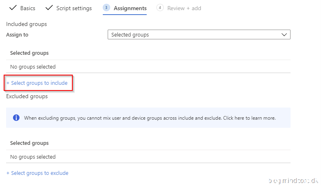Open the Assign to combo box
The image size is (321, 185).
pos(195,35)
